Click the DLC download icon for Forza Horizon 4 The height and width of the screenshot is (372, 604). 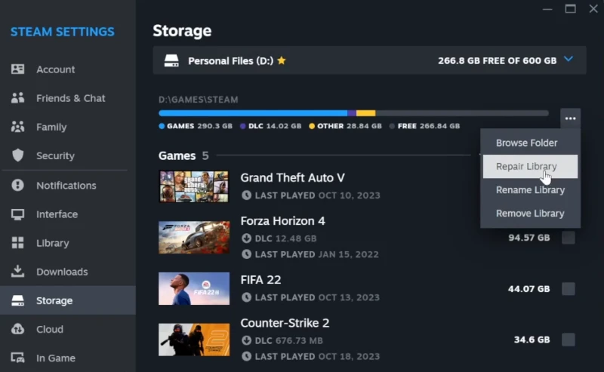click(x=247, y=238)
